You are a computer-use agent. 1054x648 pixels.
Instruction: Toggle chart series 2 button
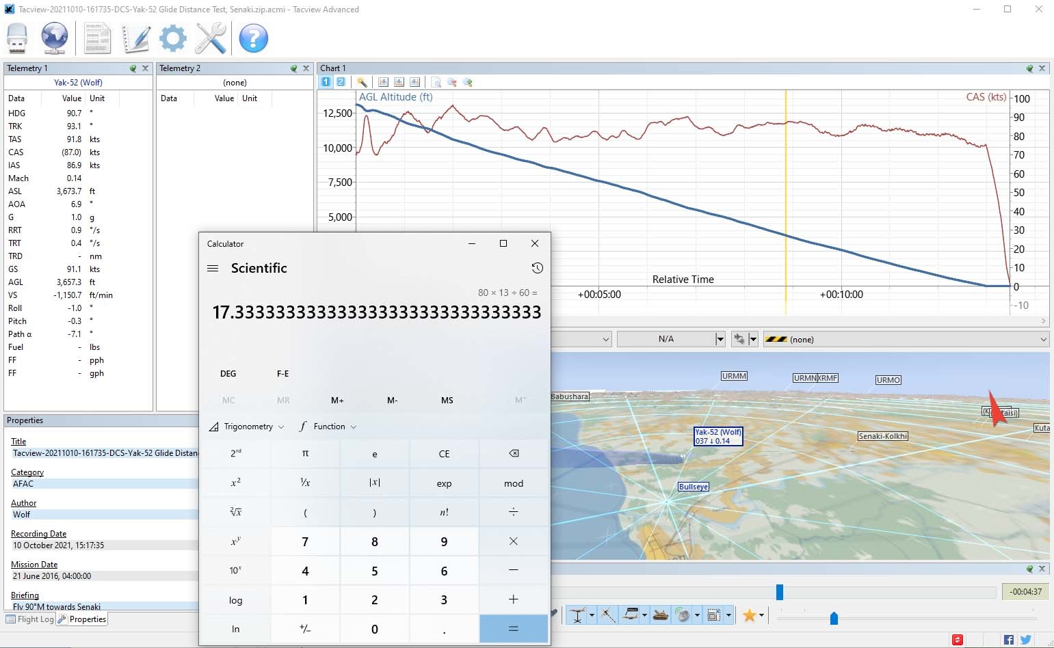pos(341,82)
